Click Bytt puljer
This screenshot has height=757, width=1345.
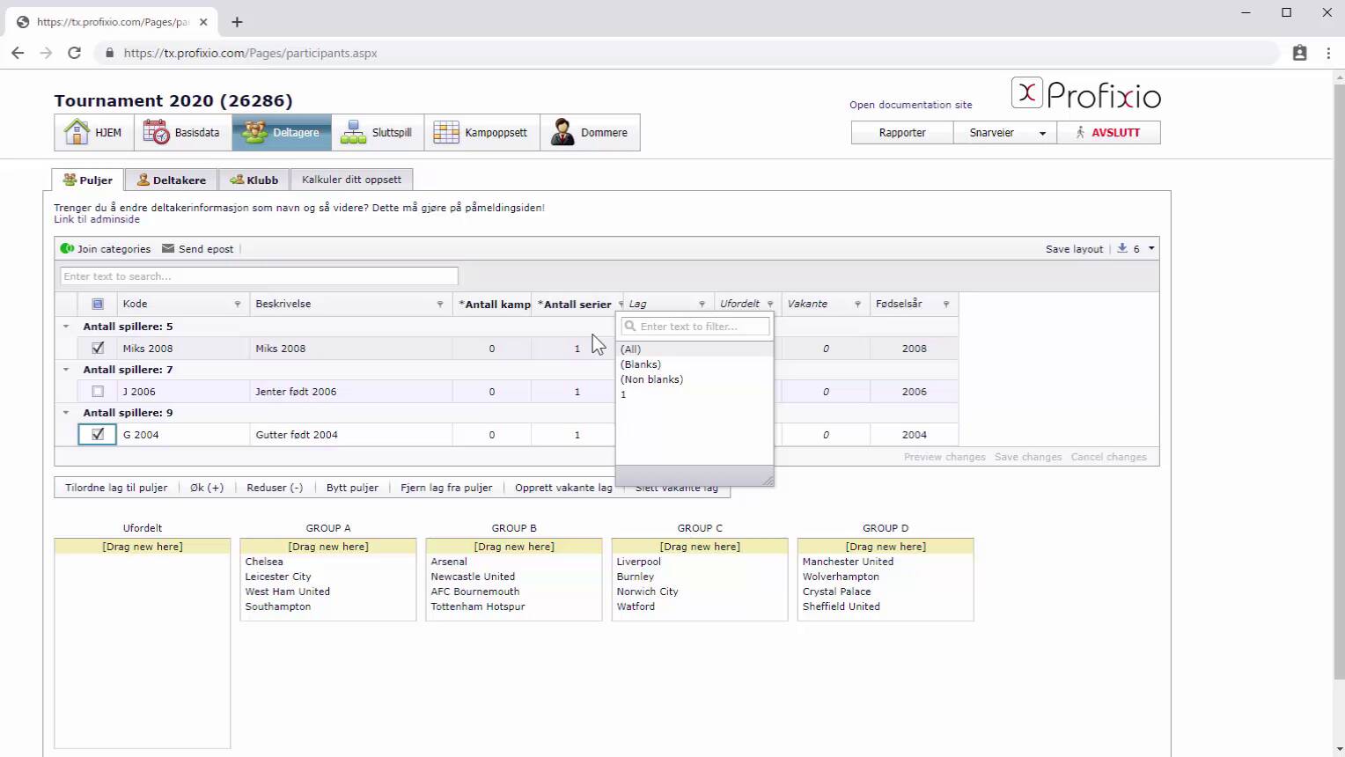click(x=352, y=488)
